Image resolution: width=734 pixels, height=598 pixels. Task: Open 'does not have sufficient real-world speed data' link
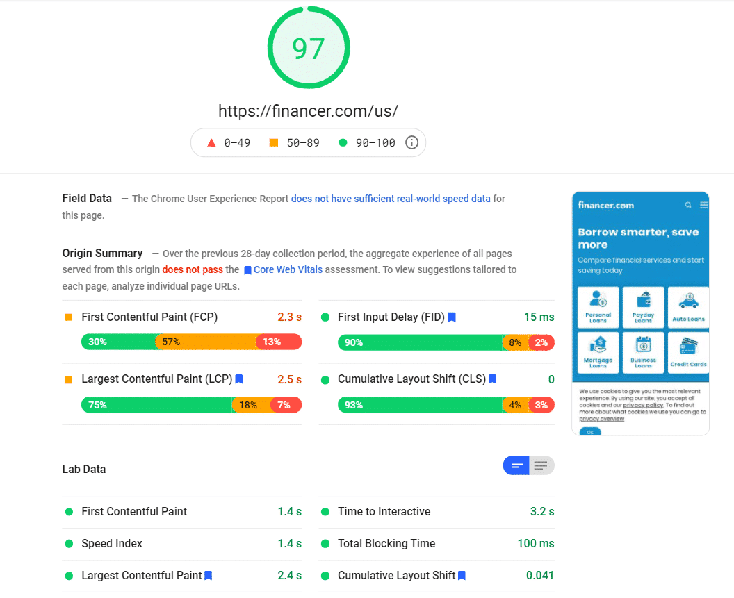click(391, 199)
